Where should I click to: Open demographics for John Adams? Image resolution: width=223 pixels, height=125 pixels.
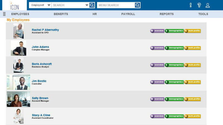click(174, 48)
